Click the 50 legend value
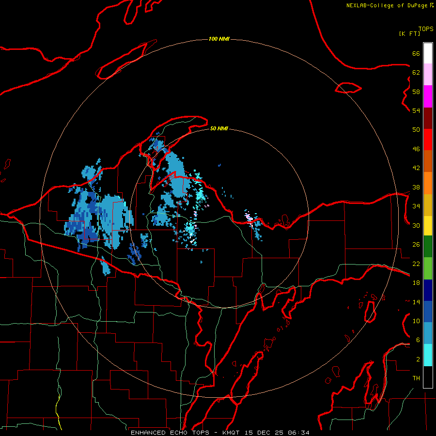436x436 pixels. click(416, 130)
